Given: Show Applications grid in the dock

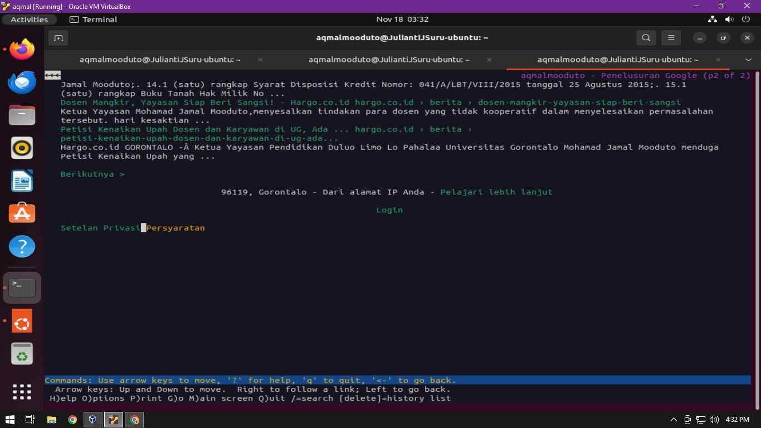Looking at the screenshot, I should (x=22, y=392).
